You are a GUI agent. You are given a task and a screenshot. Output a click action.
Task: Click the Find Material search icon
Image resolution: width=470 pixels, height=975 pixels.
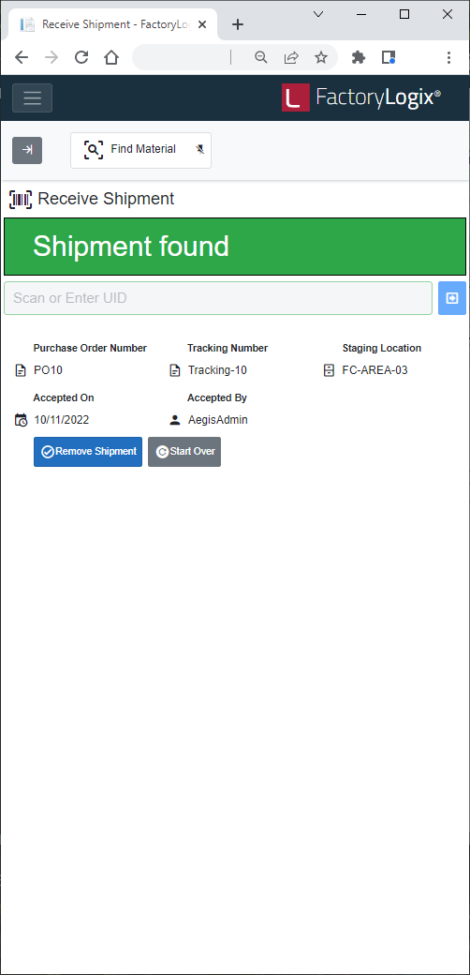[93, 149]
